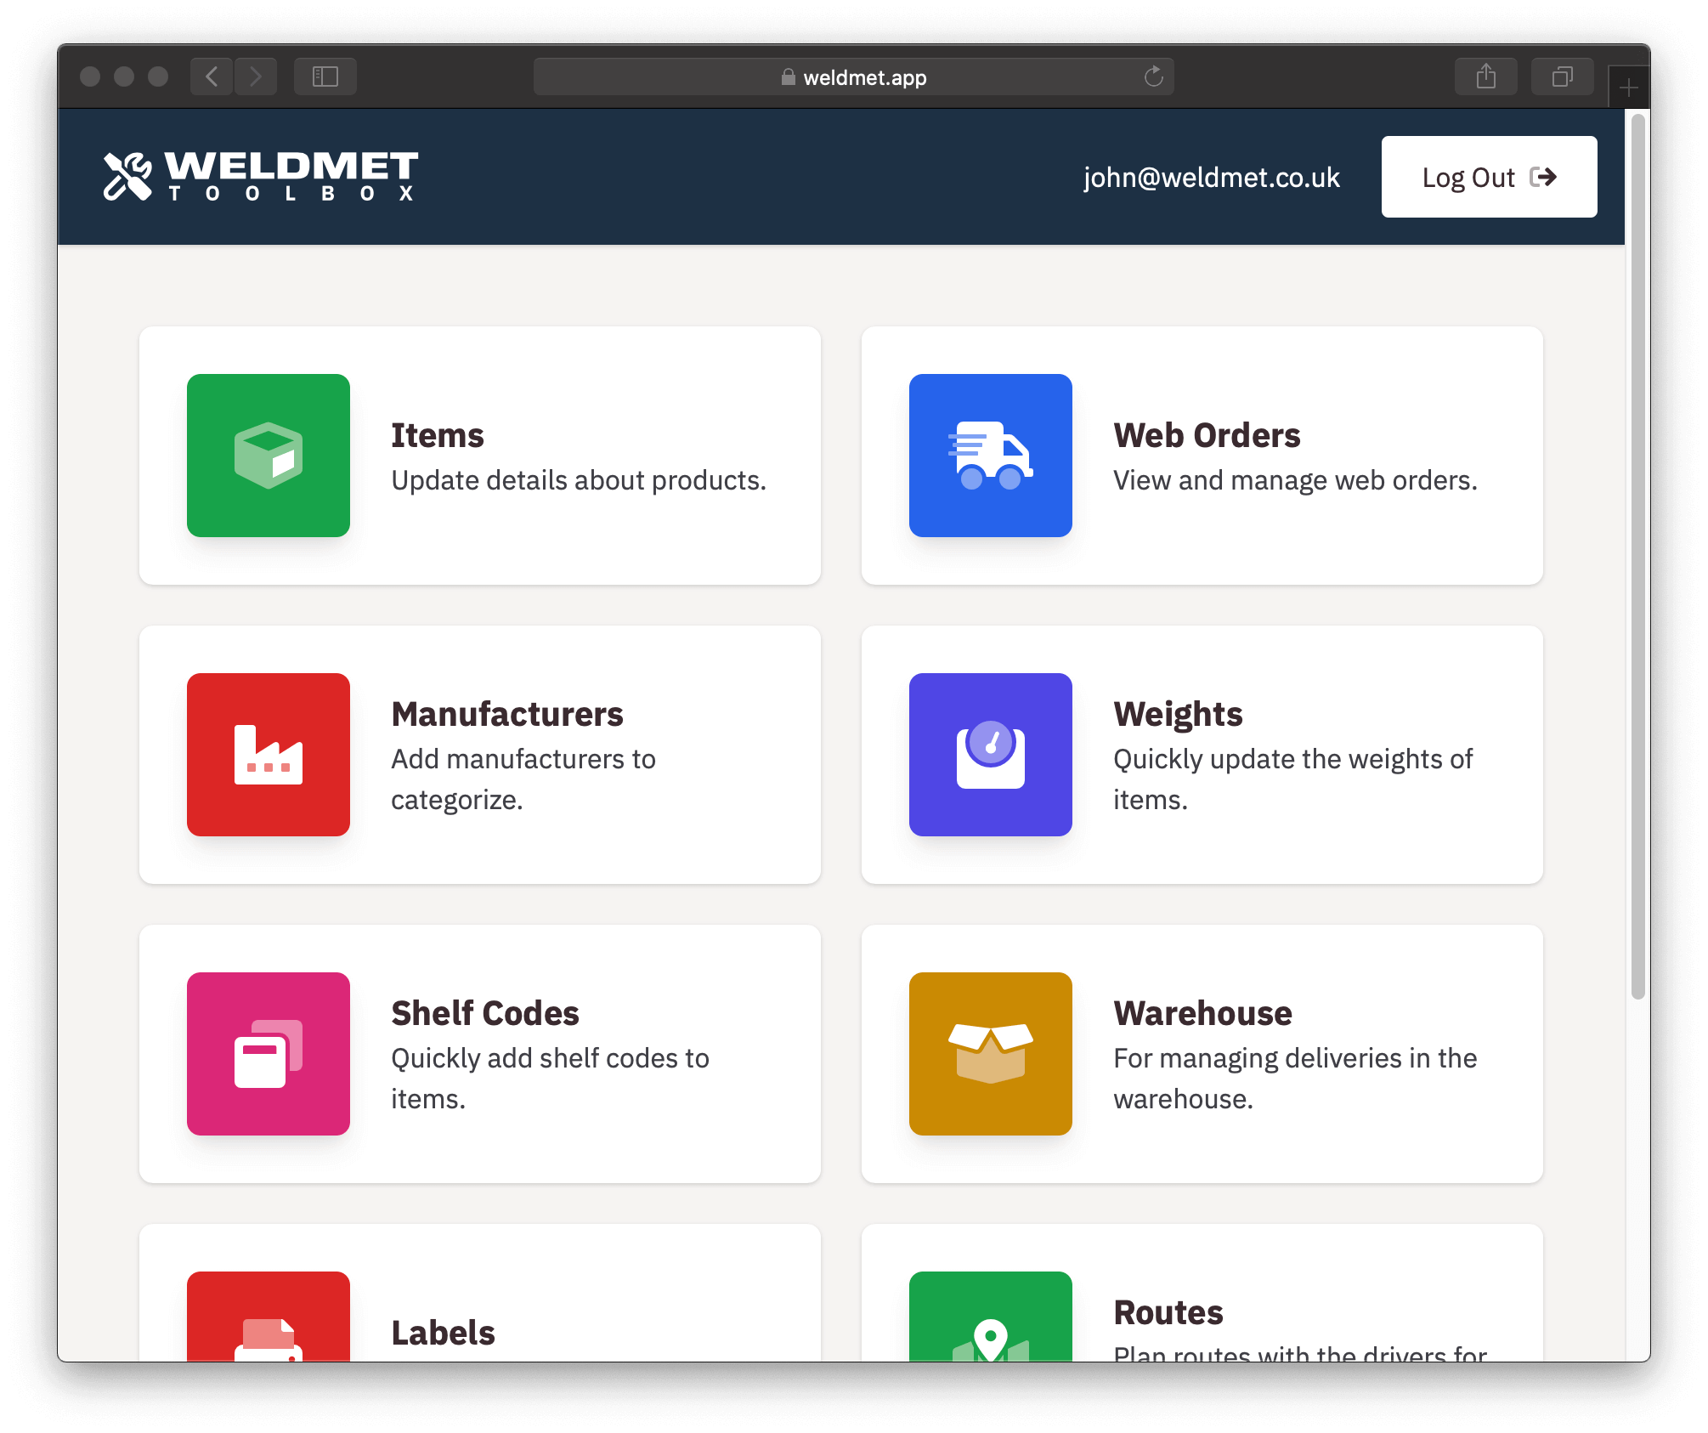
Task: Open the red Manufacturers factory icon
Action: point(269,755)
